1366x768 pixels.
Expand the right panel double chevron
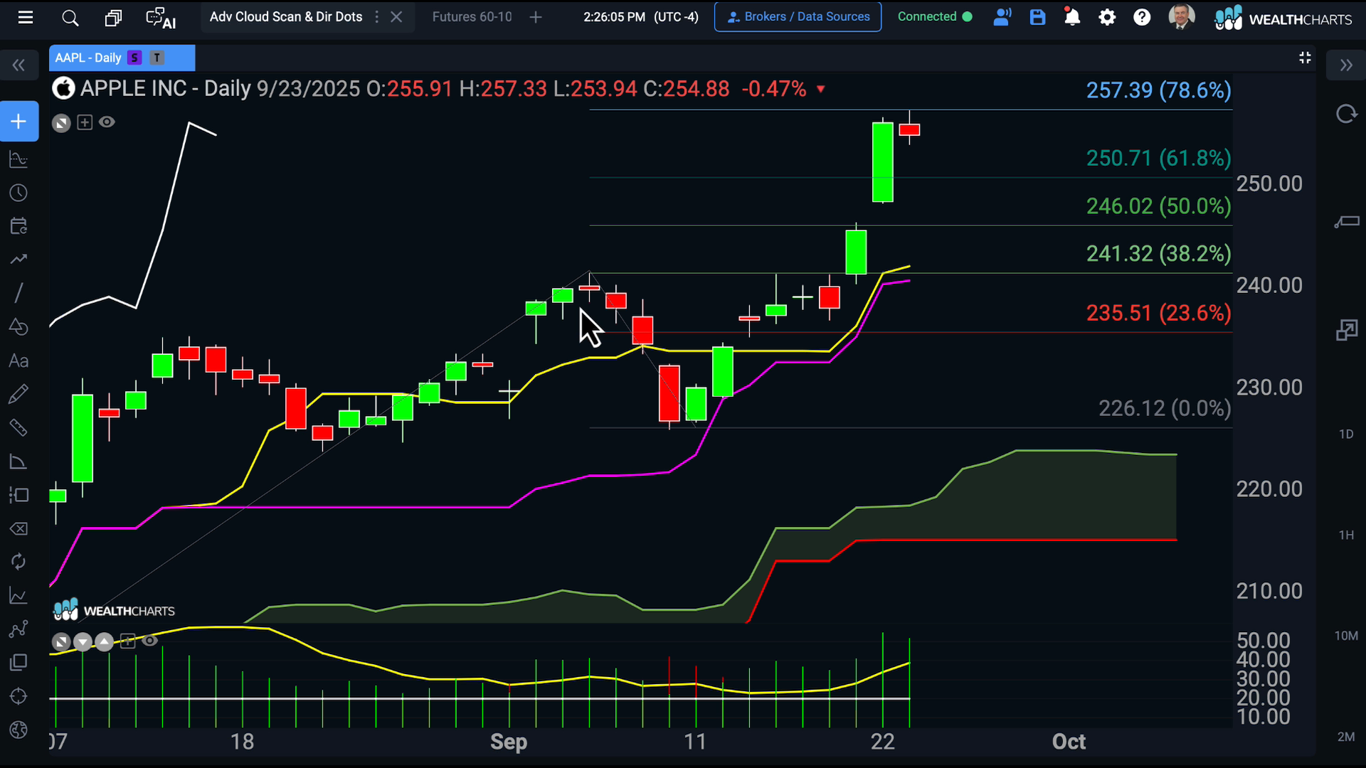click(1346, 65)
